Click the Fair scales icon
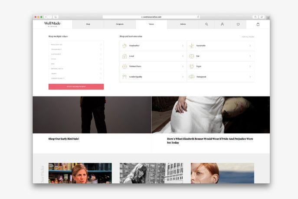The height and width of the screenshot is (199, 298). point(191,56)
